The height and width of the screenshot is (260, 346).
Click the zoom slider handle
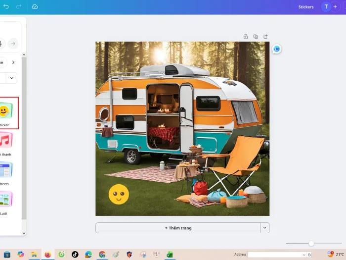pyautogui.click(x=311, y=244)
